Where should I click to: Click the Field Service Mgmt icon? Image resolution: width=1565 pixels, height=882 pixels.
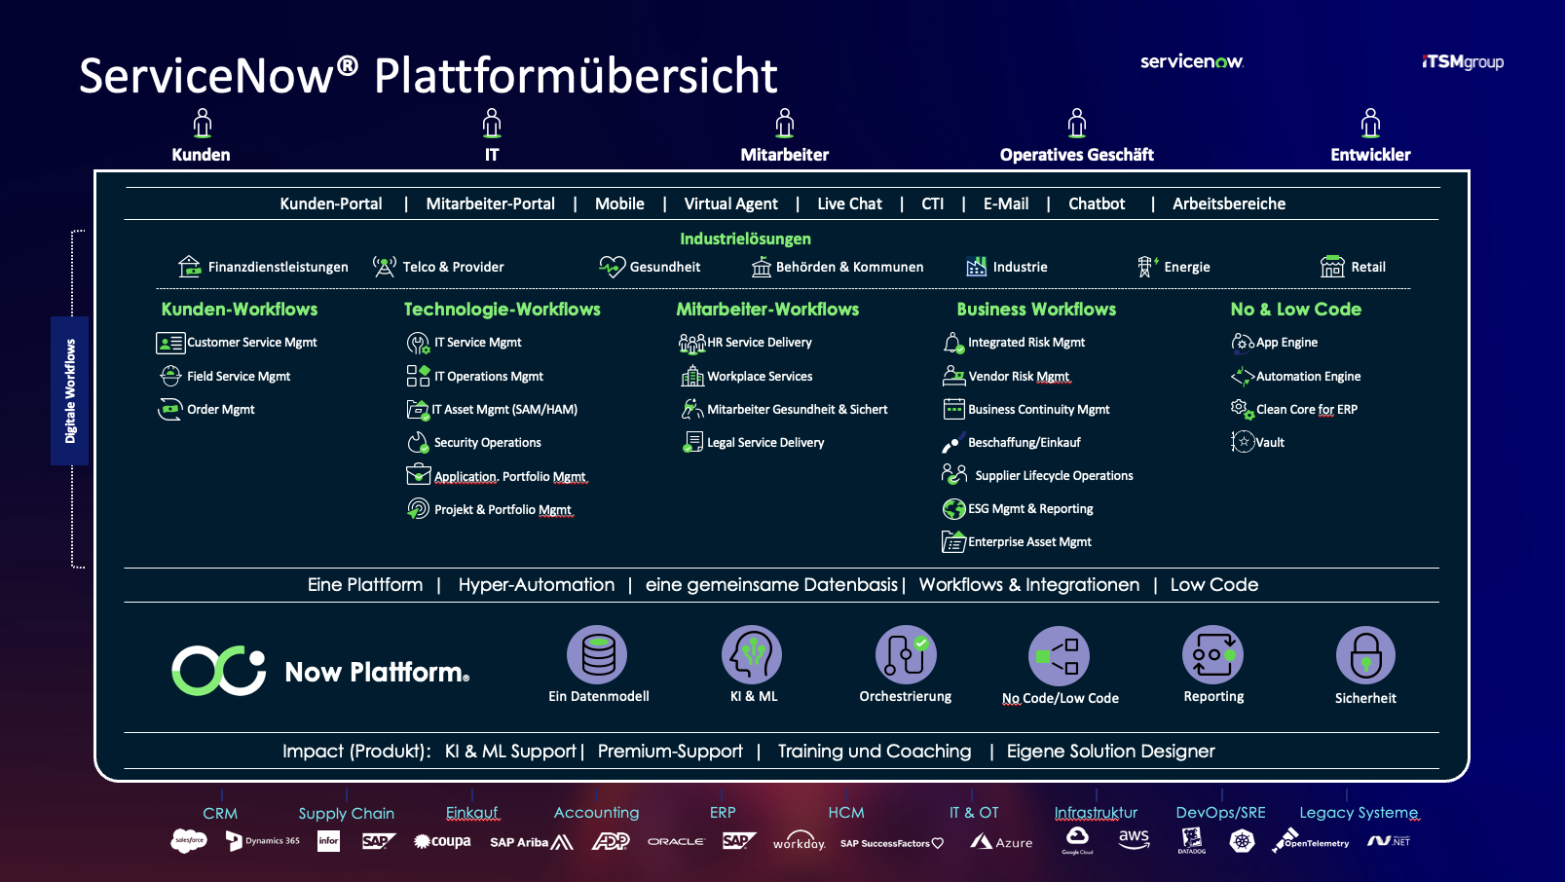(x=170, y=376)
